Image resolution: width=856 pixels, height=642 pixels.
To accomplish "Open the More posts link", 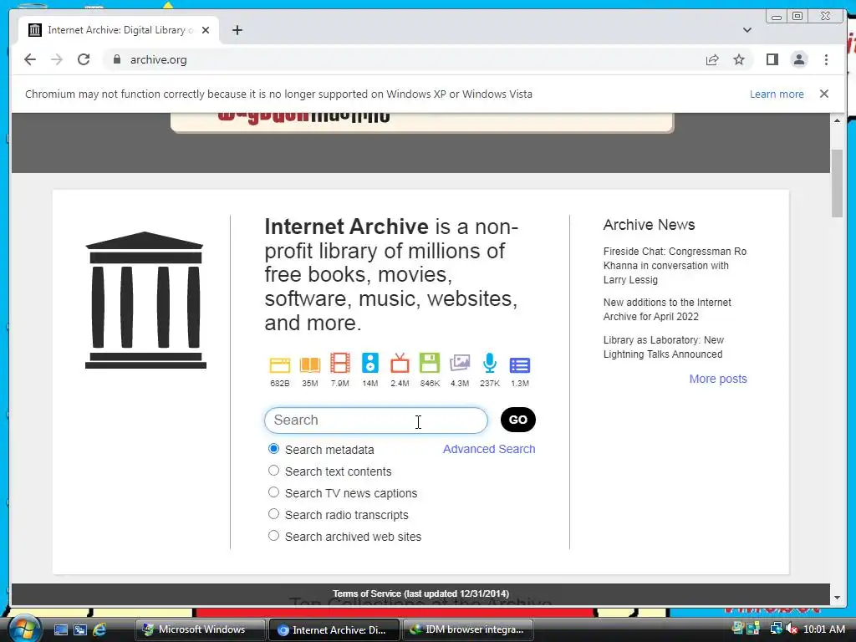I will (x=718, y=379).
